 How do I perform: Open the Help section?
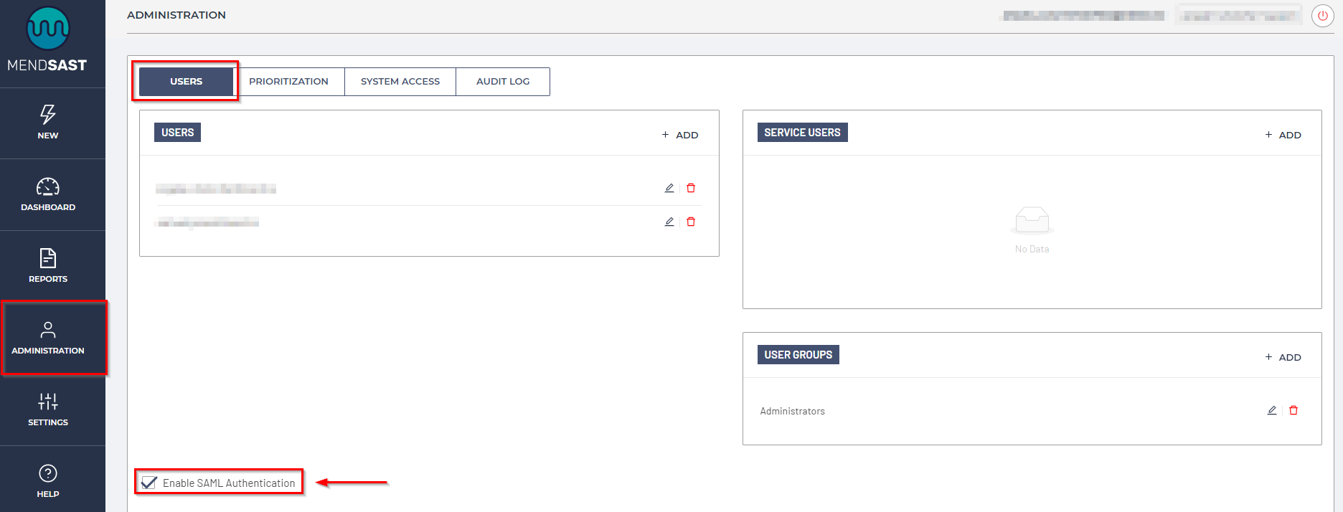tap(48, 480)
